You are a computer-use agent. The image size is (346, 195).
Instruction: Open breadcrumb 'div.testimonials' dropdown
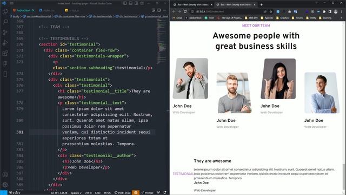[x=101, y=17]
